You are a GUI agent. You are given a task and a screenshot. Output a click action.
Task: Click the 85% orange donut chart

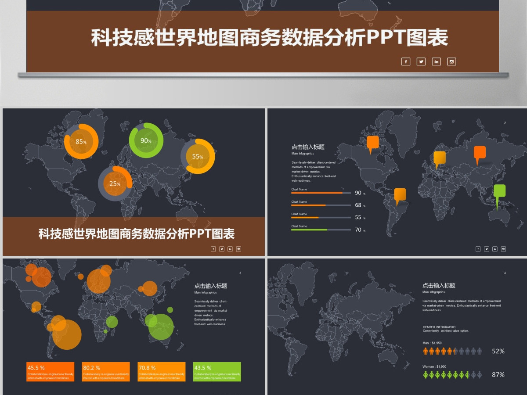point(81,141)
